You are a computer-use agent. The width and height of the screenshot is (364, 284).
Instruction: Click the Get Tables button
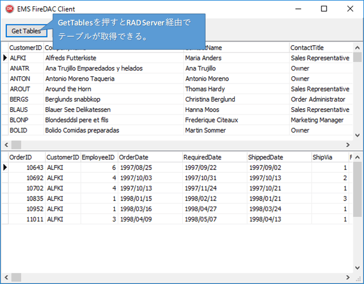(x=27, y=31)
